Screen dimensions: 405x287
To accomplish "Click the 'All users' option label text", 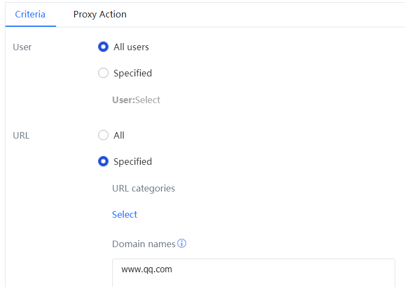I will point(131,47).
